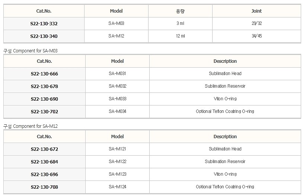Select the 29/32 joint value

point(256,23)
